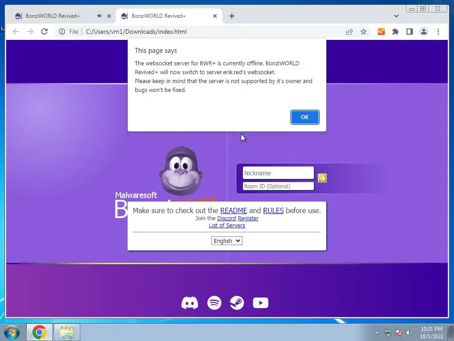Open the RULES link

(273, 210)
